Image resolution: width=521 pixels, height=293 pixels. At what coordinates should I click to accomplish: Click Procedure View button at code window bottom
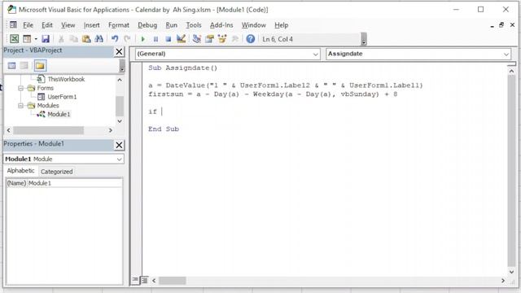(x=135, y=280)
